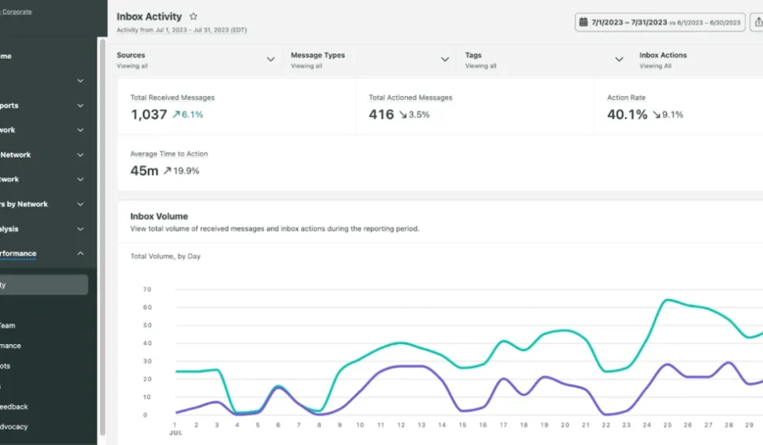The image size is (763, 445).
Task: Click the sidebar vertical scrollbar
Action: point(103,238)
